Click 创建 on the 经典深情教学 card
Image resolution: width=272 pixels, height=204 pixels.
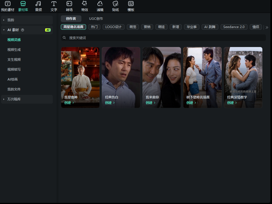click(x=232, y=103)
